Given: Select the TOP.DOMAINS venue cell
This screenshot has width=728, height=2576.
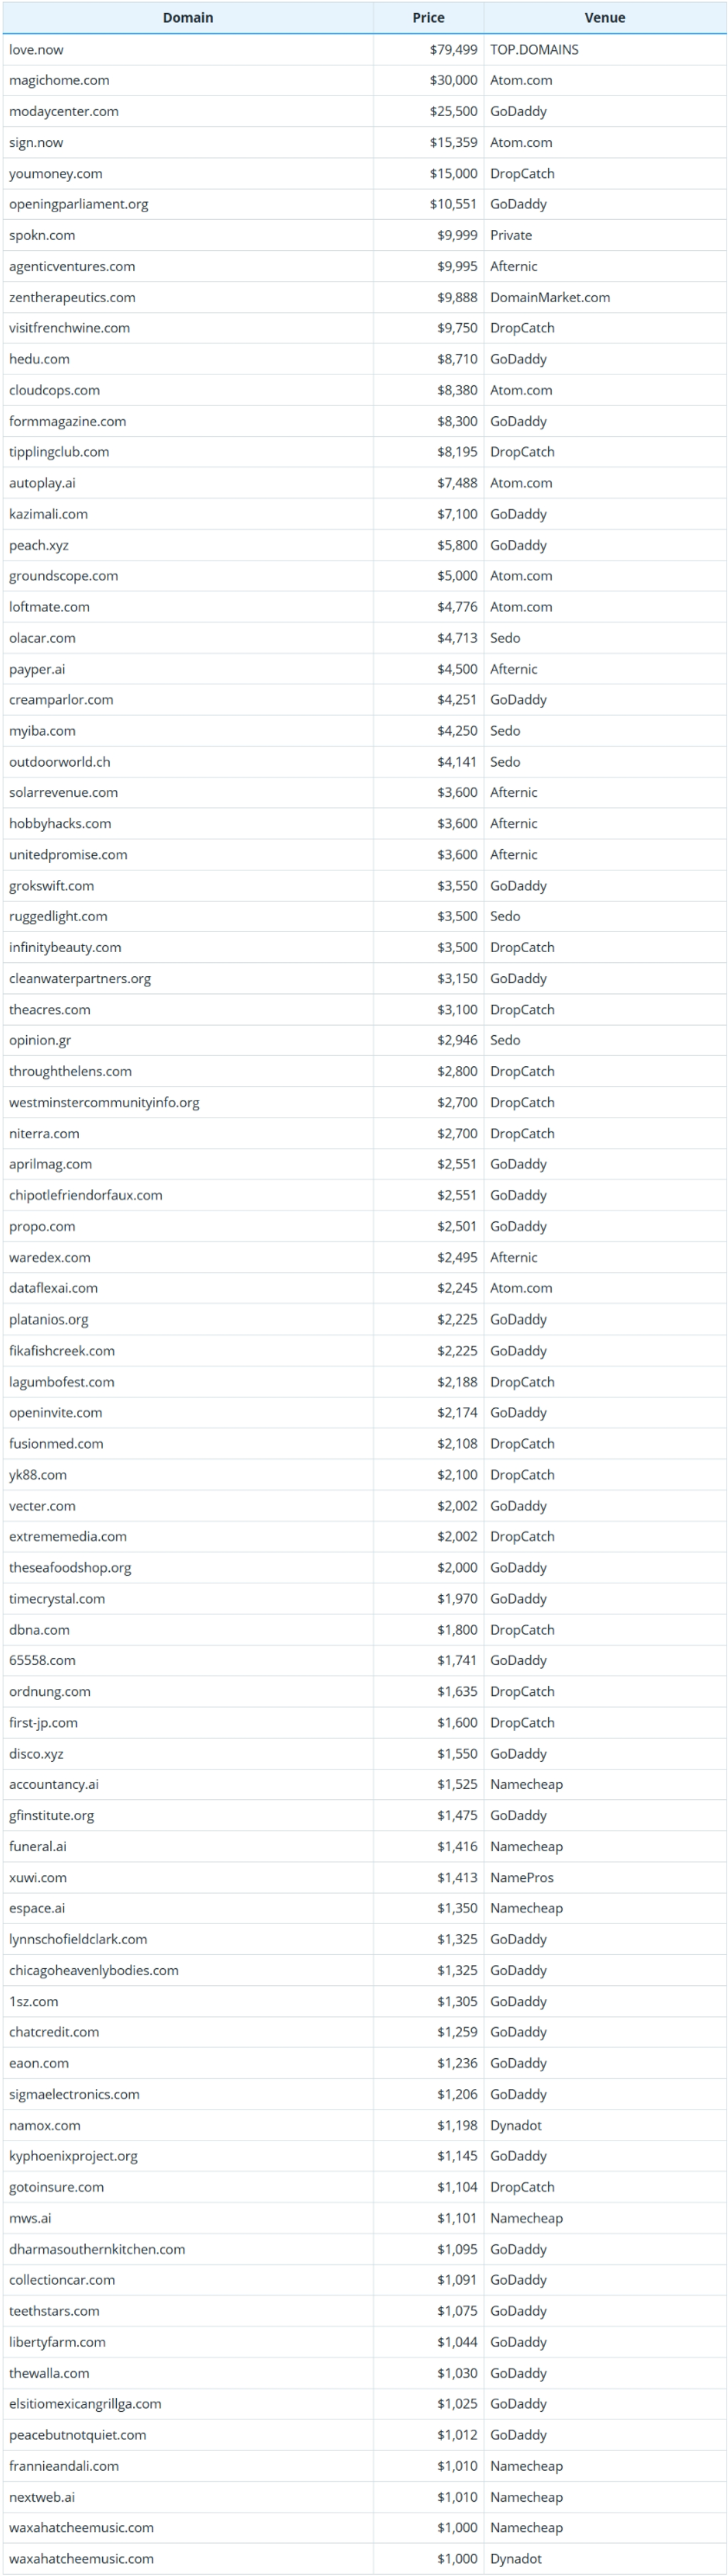Looking at the screenshot, I should pos(535,49).
